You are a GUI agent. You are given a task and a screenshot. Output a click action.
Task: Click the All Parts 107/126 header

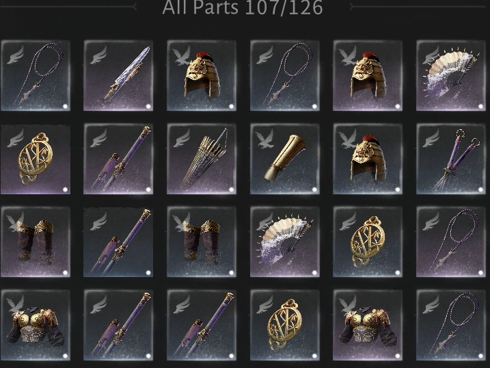tap(243, 8)
